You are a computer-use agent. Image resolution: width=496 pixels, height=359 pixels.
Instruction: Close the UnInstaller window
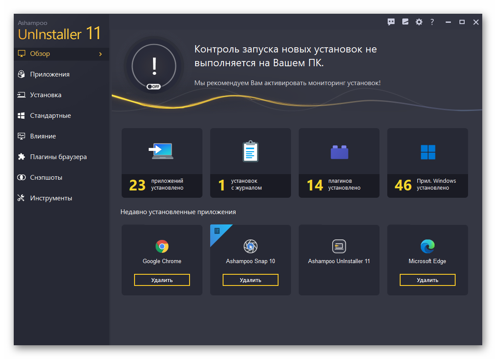tap(476, 22)
